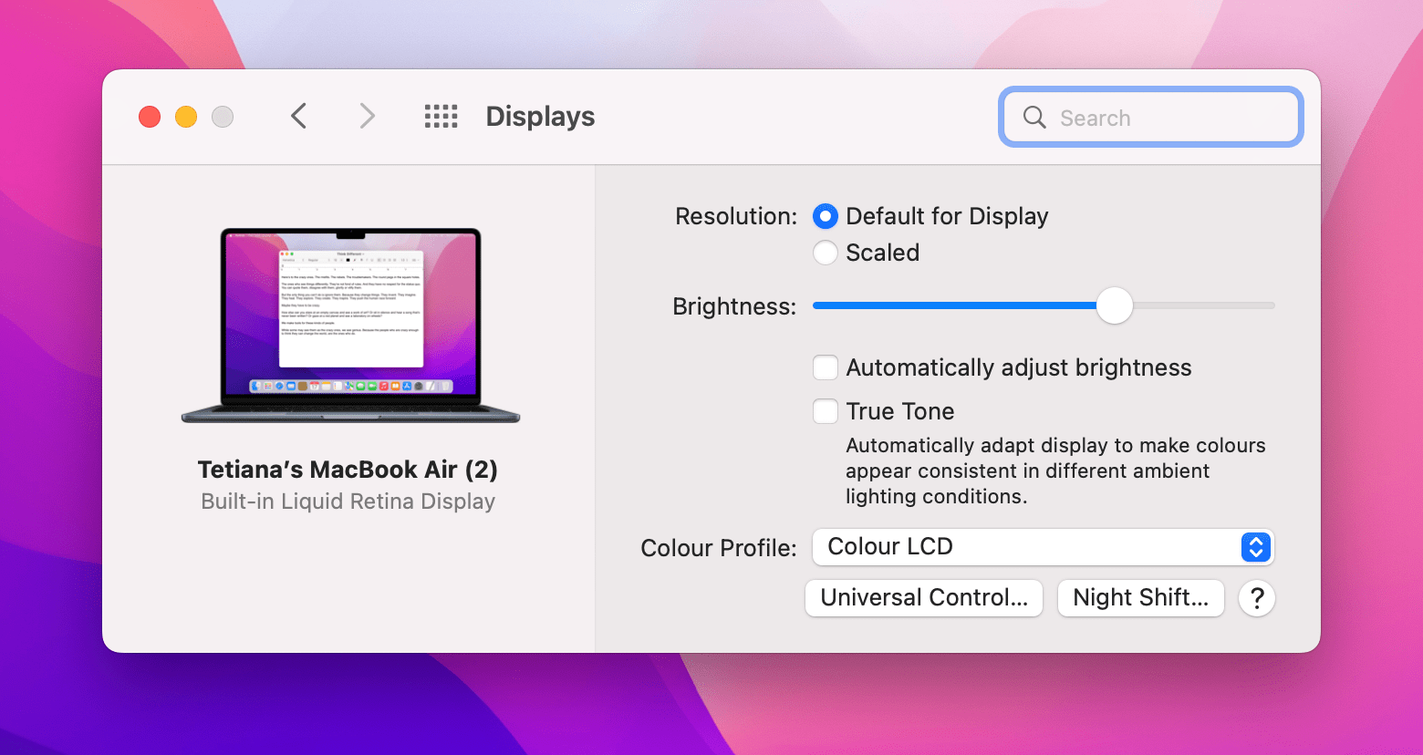Open Universal Control settings

923,598
